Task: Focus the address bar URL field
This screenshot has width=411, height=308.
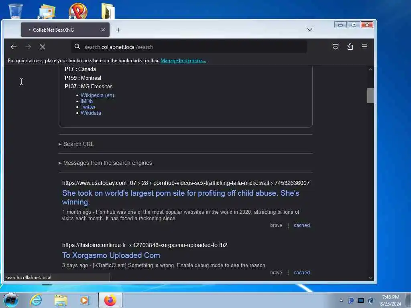Action: (x=189, y=47)
